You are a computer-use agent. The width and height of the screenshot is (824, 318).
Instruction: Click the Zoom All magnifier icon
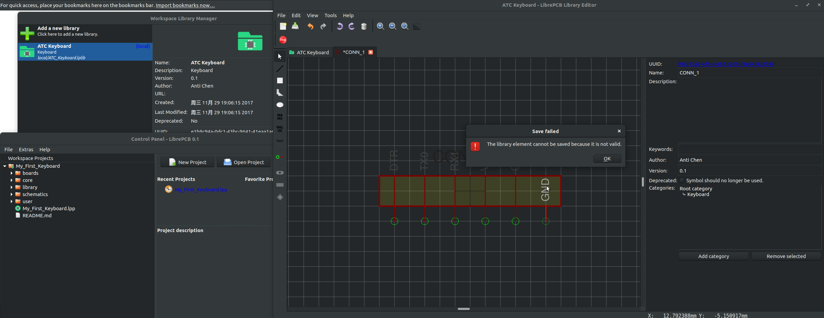(x=404, y=26)
